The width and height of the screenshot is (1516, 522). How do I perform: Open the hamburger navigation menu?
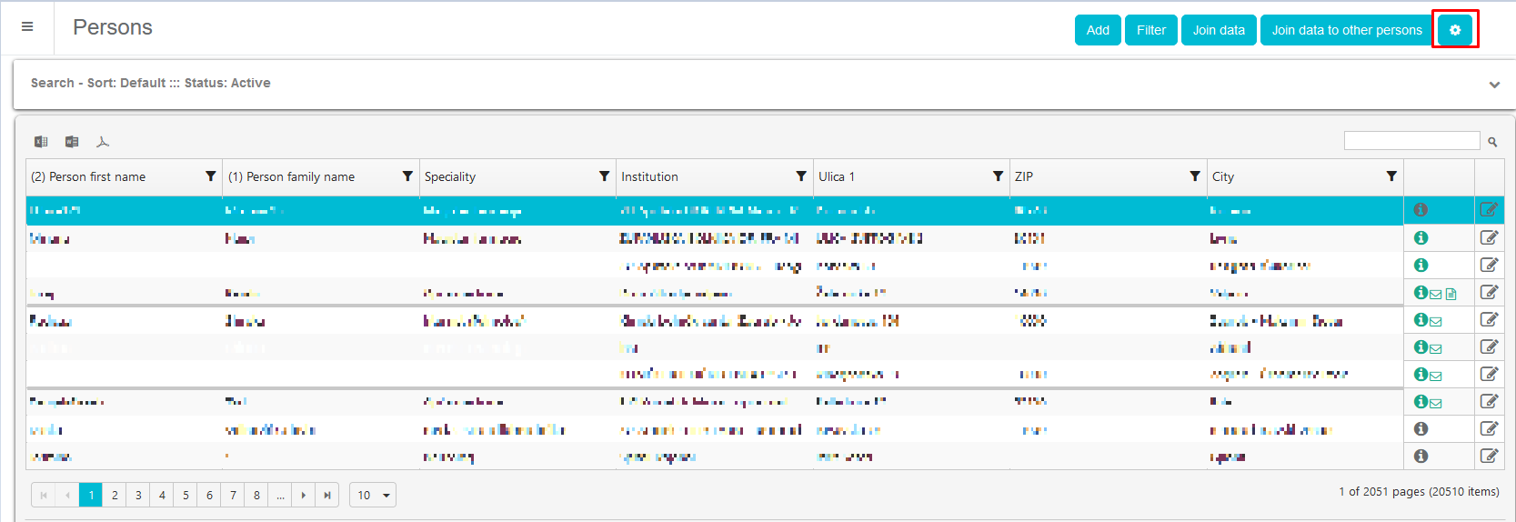pos(27,27)
